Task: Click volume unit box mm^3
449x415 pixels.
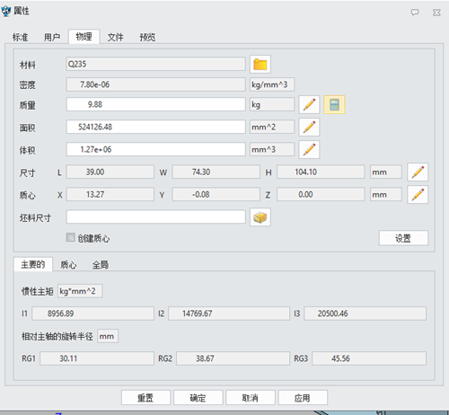Action: pyautogui.click(x=272, y=149)
